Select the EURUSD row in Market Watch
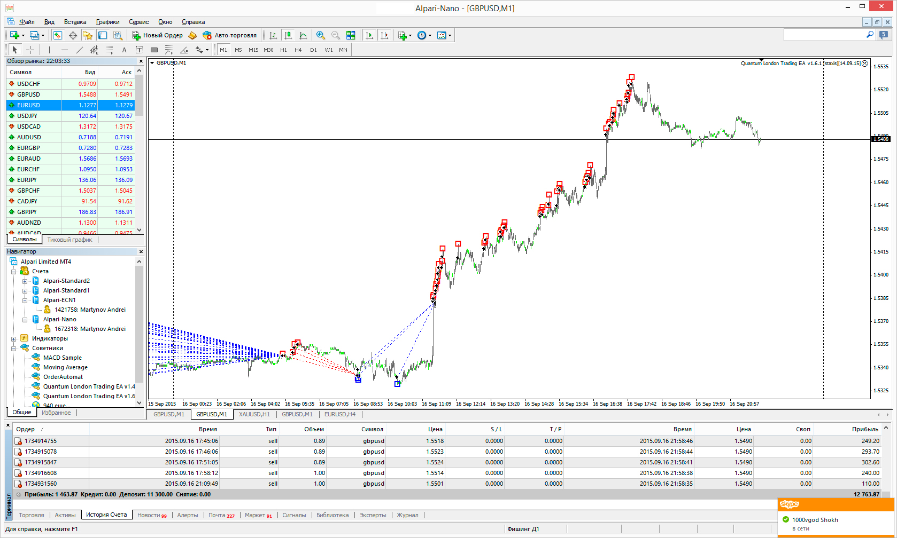The height and width of the screenshot is (538, 897). 71,105
